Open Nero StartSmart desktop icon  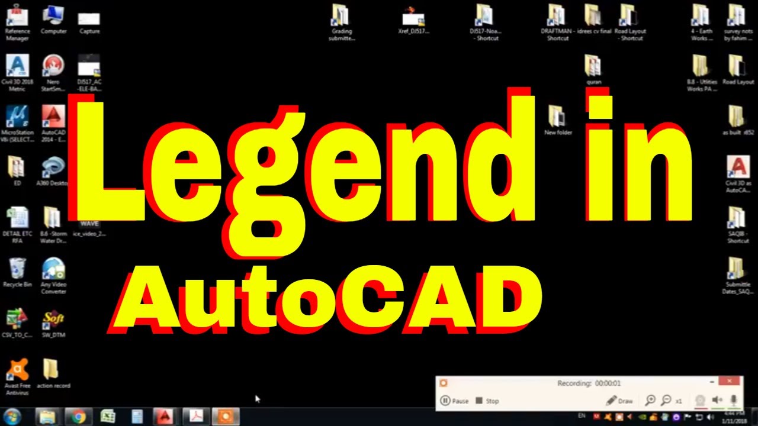53,73
